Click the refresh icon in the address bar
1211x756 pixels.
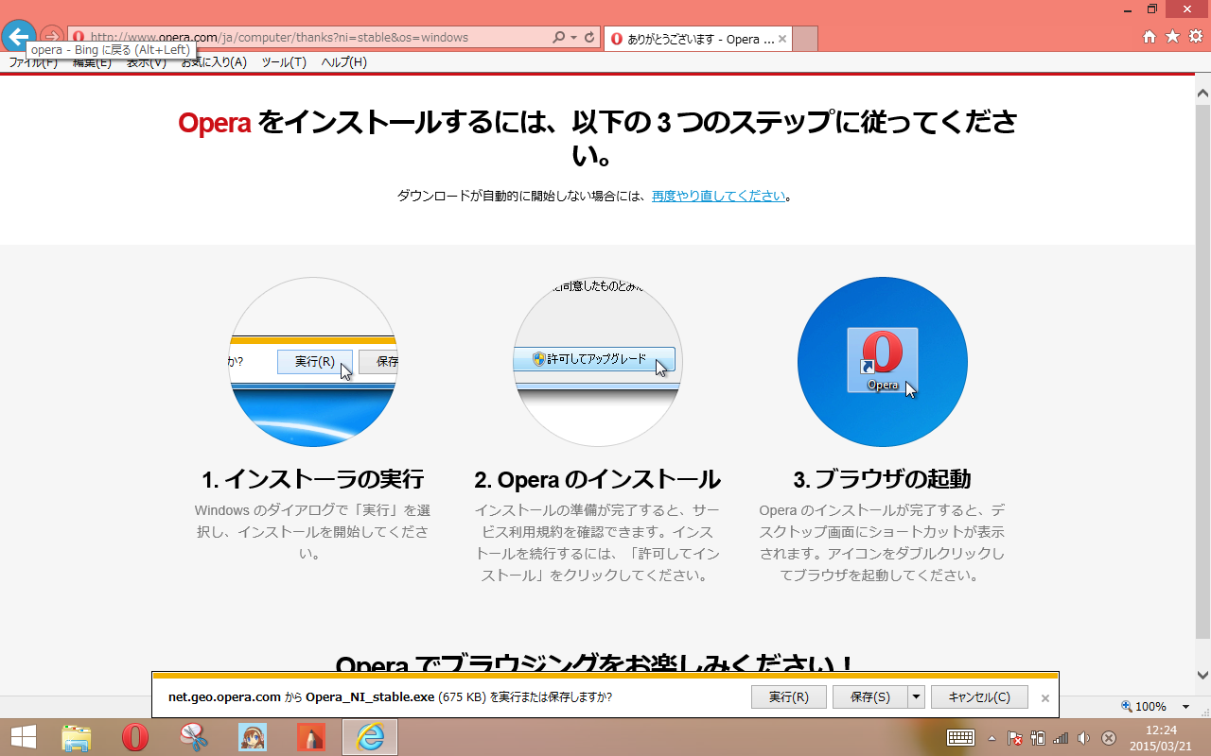click(589, 38)
